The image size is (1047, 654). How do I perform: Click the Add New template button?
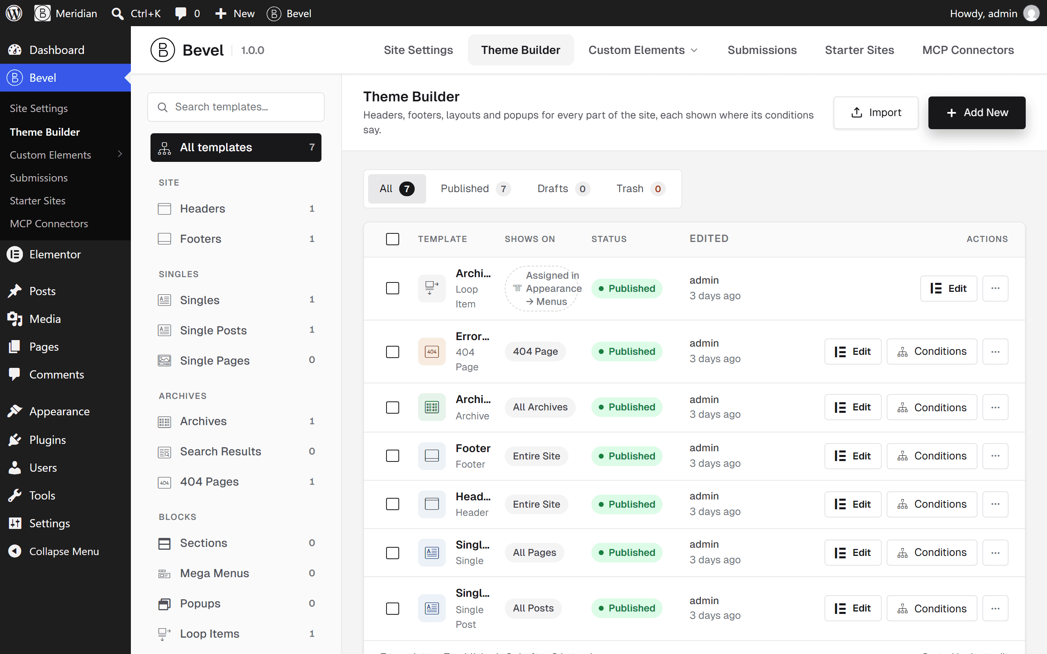pos(977,112)
